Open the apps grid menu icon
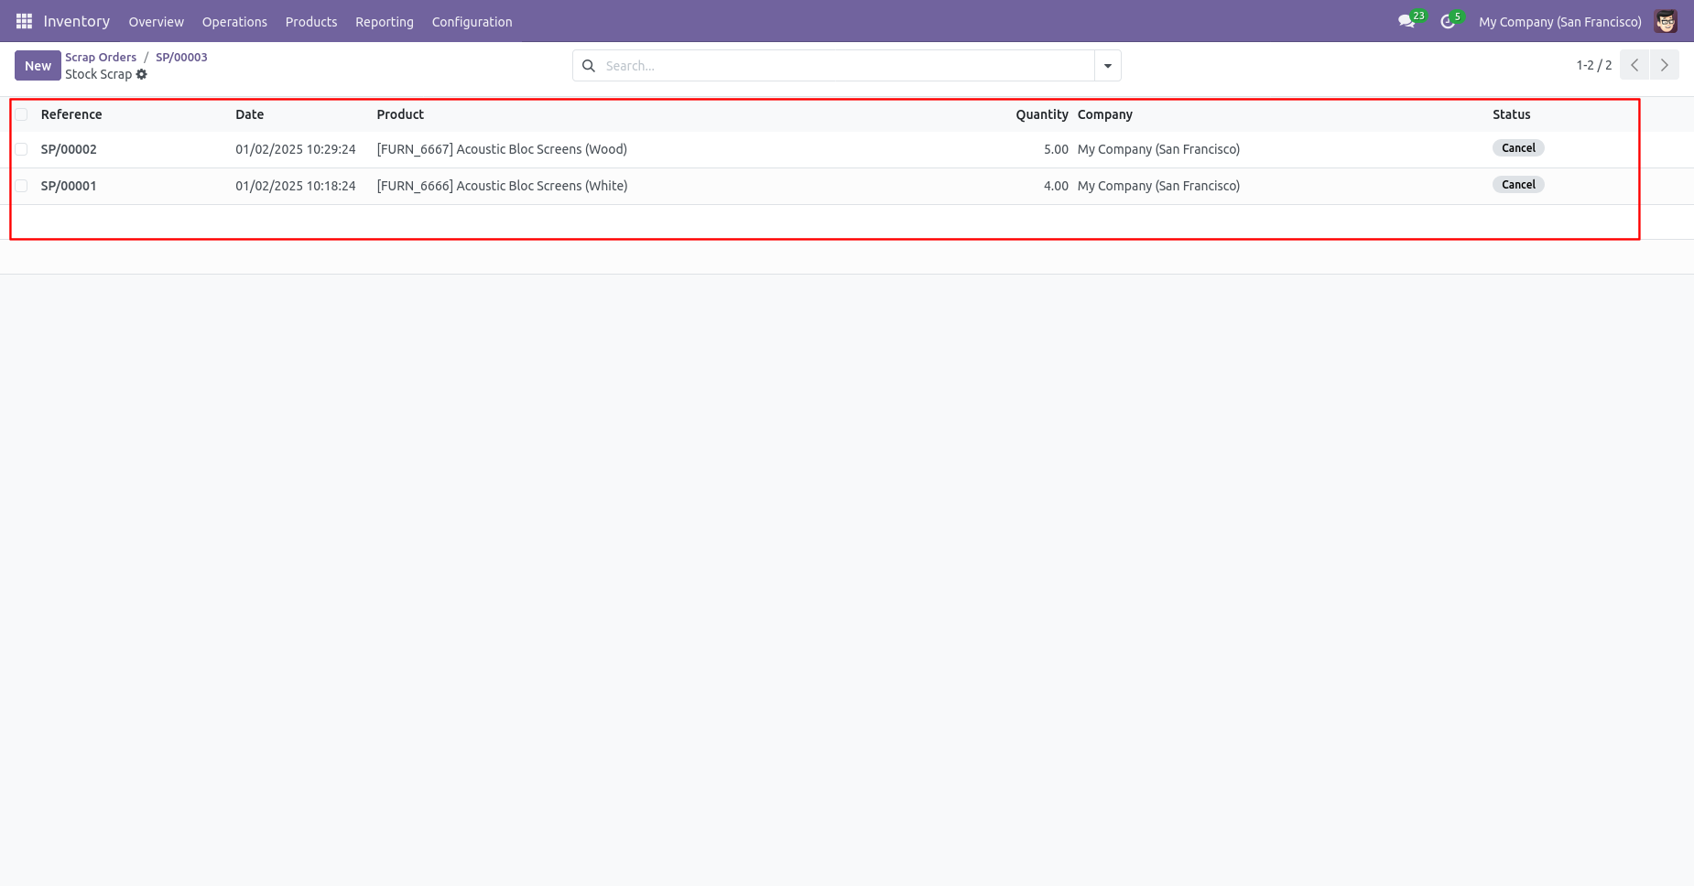Image resolution: width=1694 pixels, height=886 pixels. (x=24, y=21)
